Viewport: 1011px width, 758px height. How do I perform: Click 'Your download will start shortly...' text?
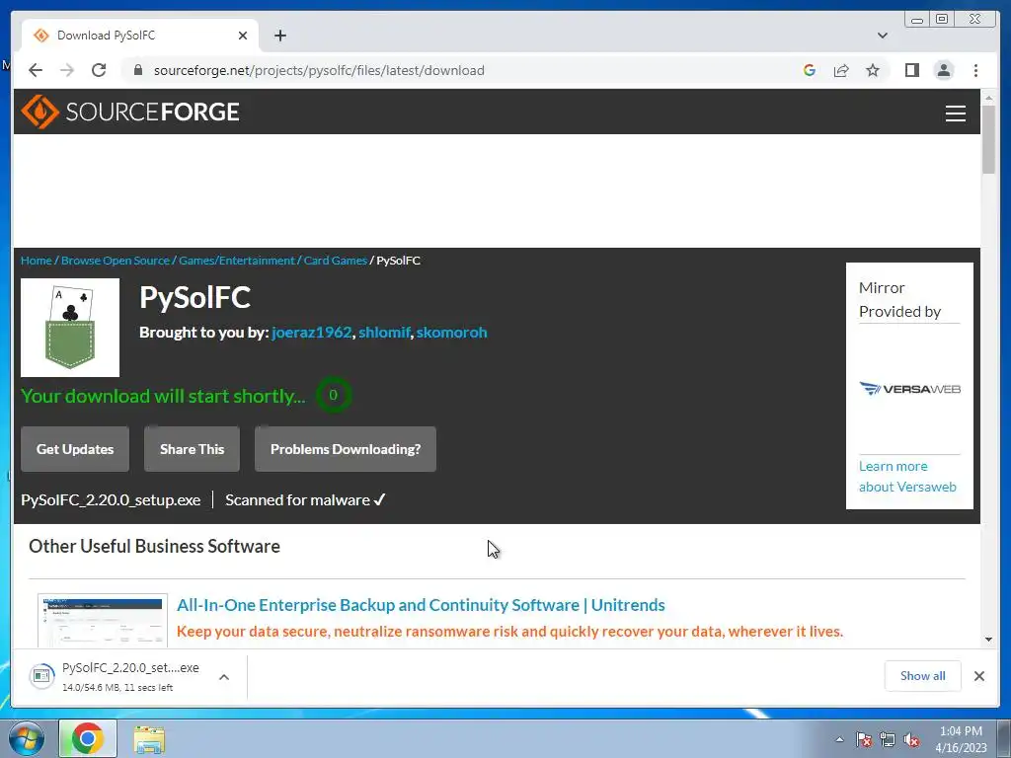(163, 396)
